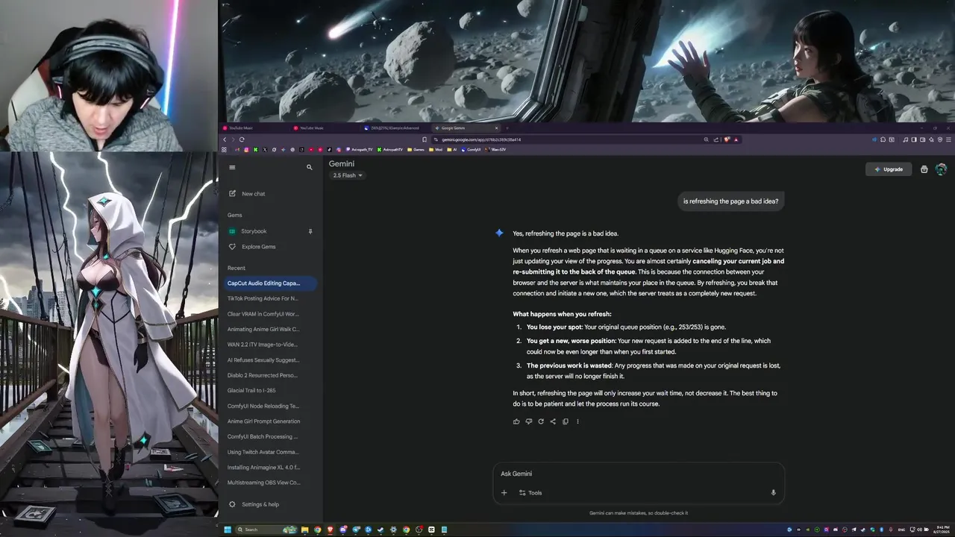Open the Windows Start button
Image resolution: width=955 pixels, height=537 pixels.
pyautogui.click(x=228, y=530)
